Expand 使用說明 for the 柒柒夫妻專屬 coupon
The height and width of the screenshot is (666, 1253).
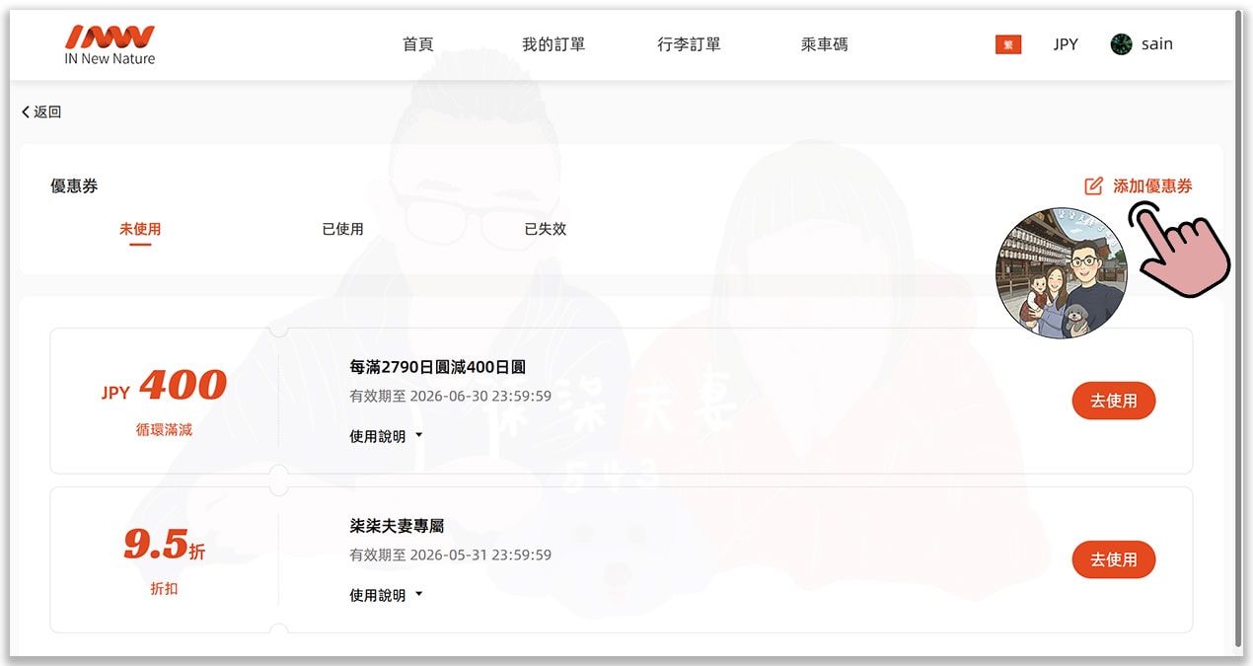pos(386,595)
